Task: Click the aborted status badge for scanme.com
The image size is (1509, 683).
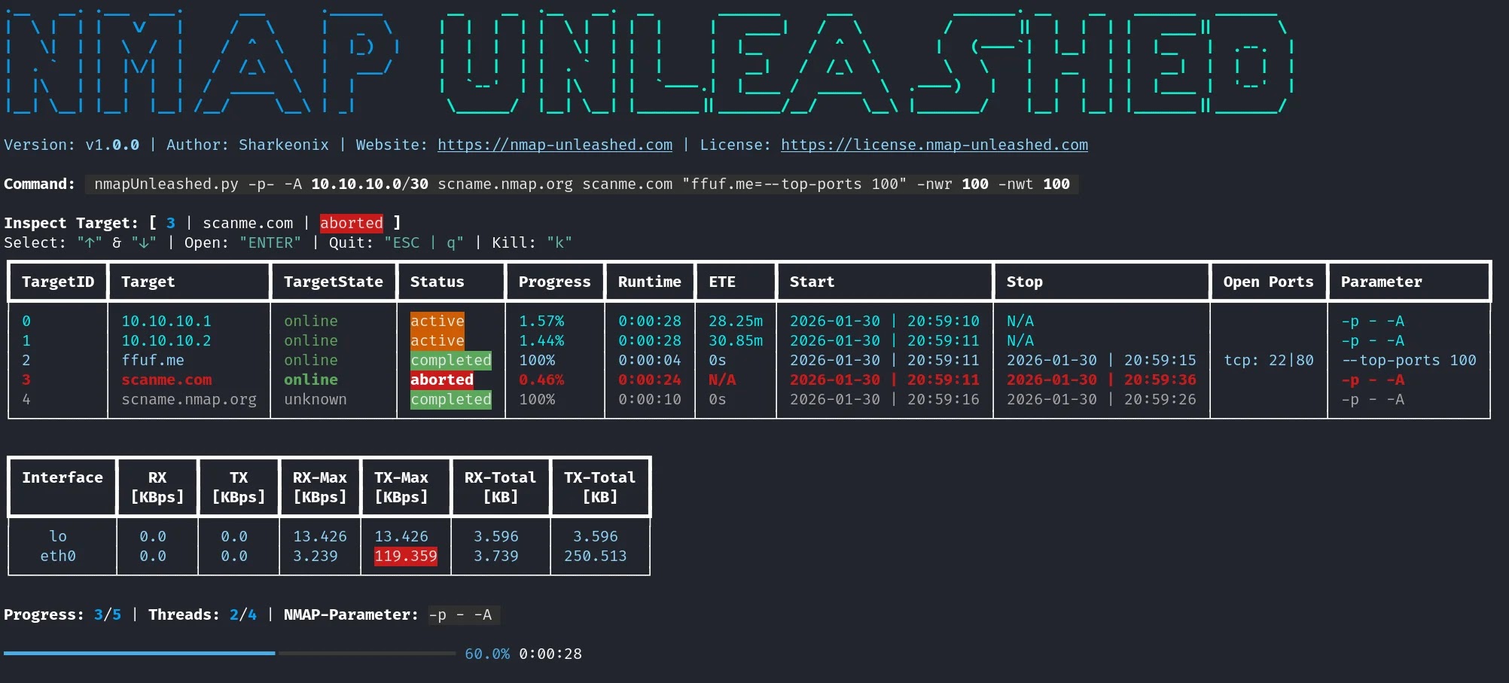Action: click(x=441, y=380)
